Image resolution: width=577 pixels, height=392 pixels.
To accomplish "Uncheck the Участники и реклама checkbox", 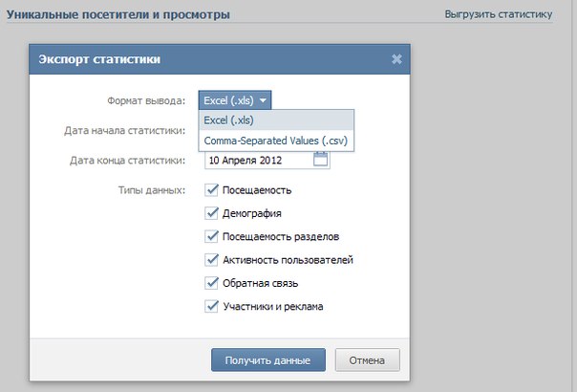I will tap(211, 306).
